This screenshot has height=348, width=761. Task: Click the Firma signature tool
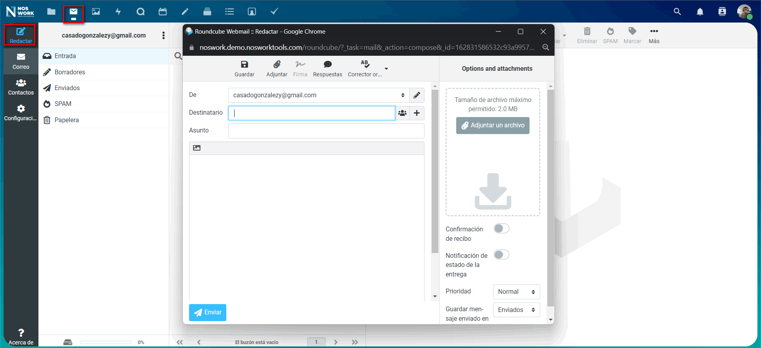click(300, 68)
